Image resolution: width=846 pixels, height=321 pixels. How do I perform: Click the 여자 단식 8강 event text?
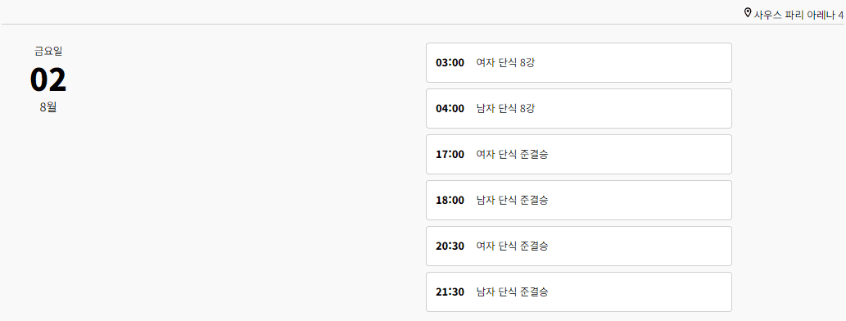[x=505, y=62]
